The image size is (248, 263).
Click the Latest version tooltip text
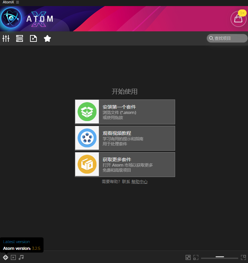tap(17, 242)
